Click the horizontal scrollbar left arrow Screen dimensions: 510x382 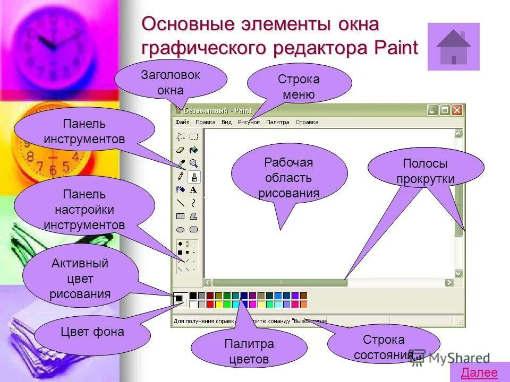pos(208,282)
